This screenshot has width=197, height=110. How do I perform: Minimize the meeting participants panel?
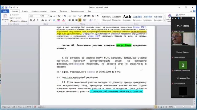point(173,18)
